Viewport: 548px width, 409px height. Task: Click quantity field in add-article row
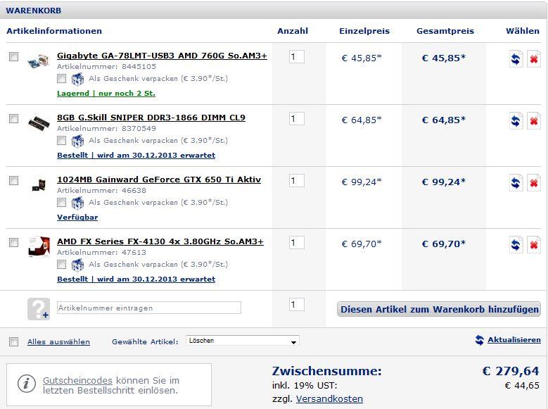click(x=297, y=304)
